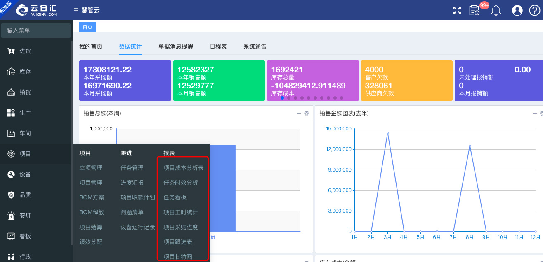Switch to the 单据消息提醒 tab

pos(175,46)
